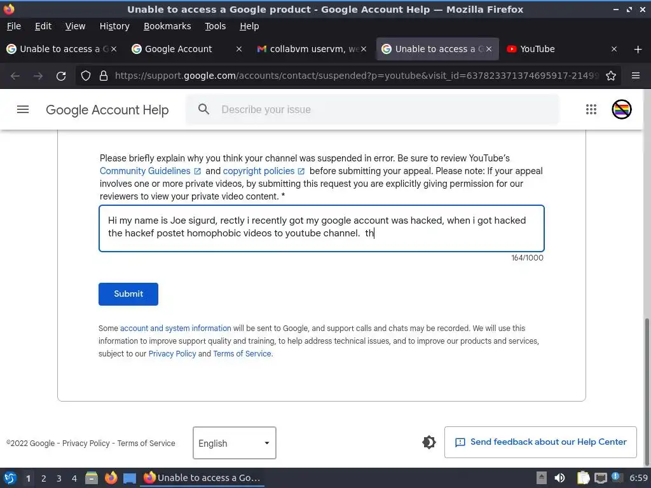
Task: Open footer Terms of Service link
Action: click(x=146, y=443)
